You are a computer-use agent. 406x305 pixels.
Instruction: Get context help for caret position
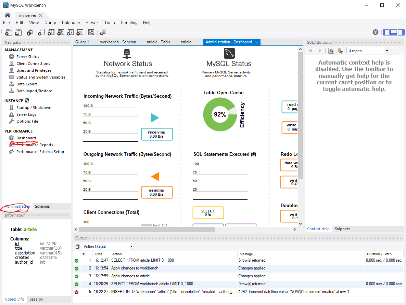click(x=331, y=51)
